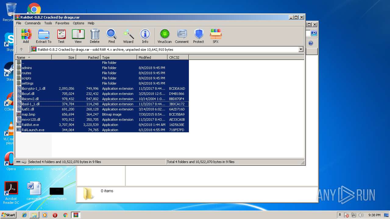Select the routes folder row
Screen dimensions: 390x219
102,73
